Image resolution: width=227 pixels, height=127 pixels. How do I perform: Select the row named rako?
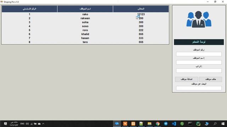tap(85, 14)
